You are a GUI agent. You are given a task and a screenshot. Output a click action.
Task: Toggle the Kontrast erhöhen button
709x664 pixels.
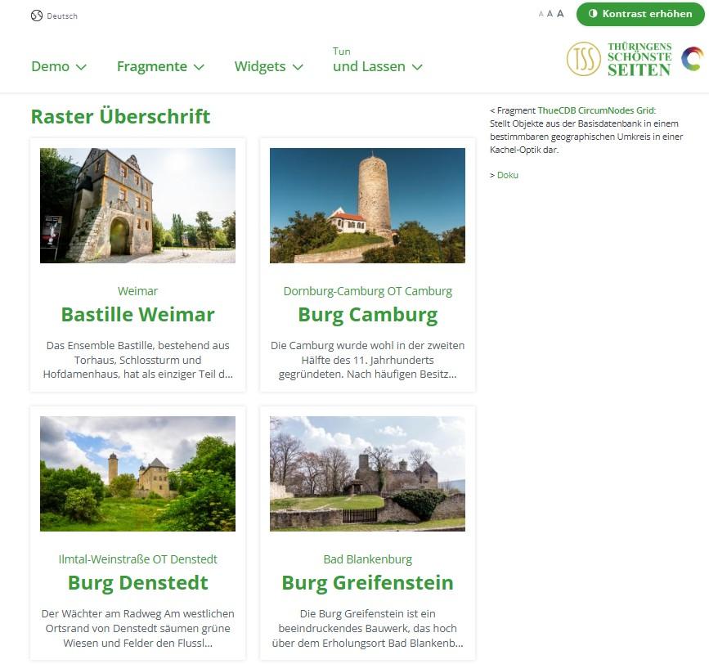point(640,14)
